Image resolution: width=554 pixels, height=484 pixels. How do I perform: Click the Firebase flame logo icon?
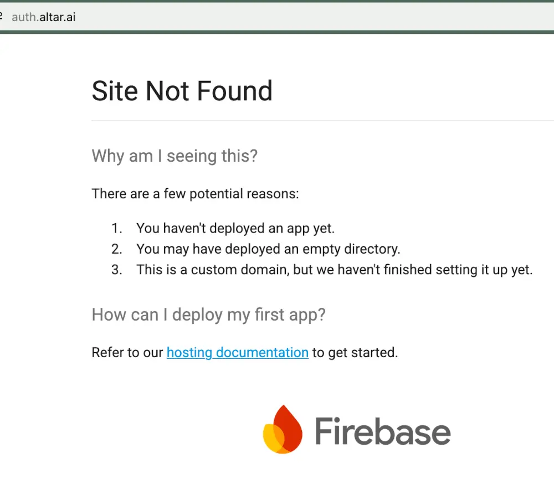pos(283,430)
